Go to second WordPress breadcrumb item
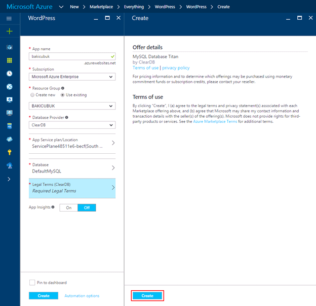316x306 pixels. [196, 7]
